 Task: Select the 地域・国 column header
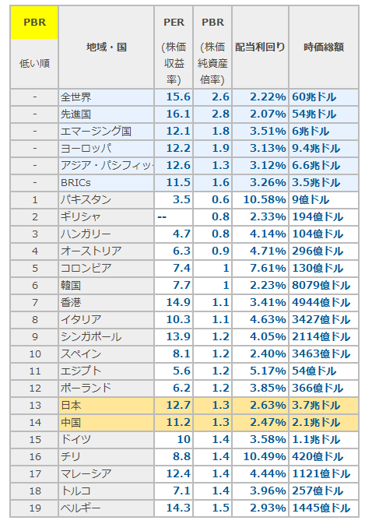coord(106,47)
